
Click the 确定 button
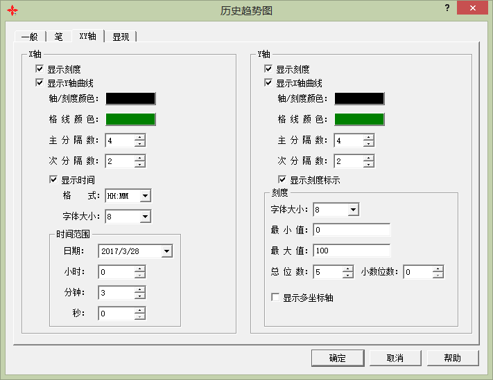tap(338, 358)
